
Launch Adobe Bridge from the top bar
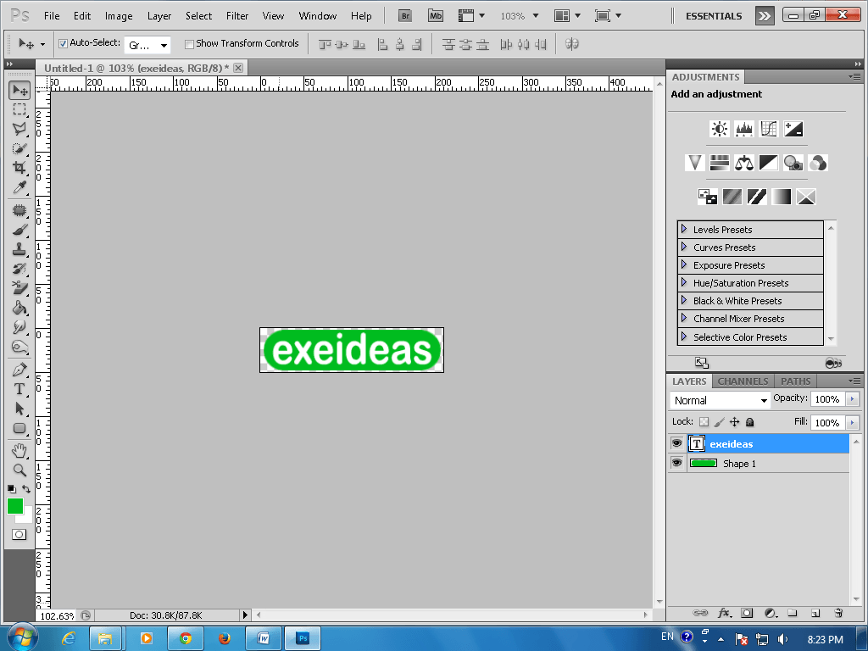click(x=405, y=16)
